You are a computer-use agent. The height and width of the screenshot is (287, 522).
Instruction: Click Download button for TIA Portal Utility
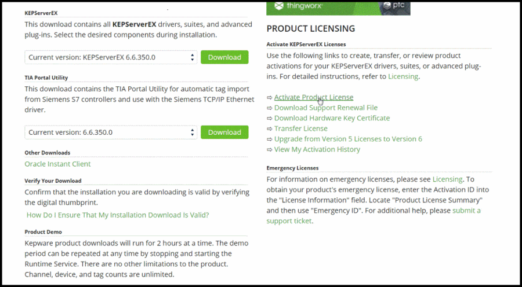[224, 133]
